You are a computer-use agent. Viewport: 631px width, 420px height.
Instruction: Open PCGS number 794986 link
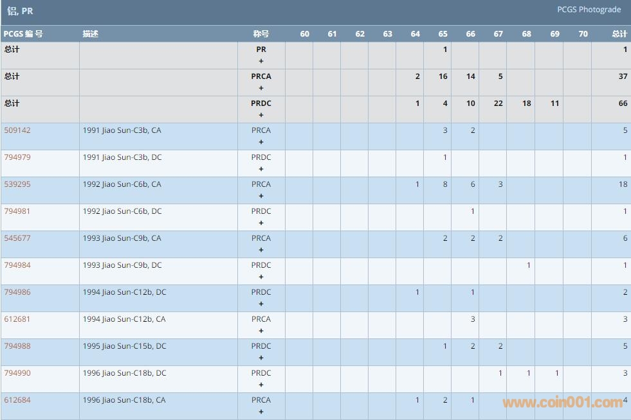click(17, 292)
